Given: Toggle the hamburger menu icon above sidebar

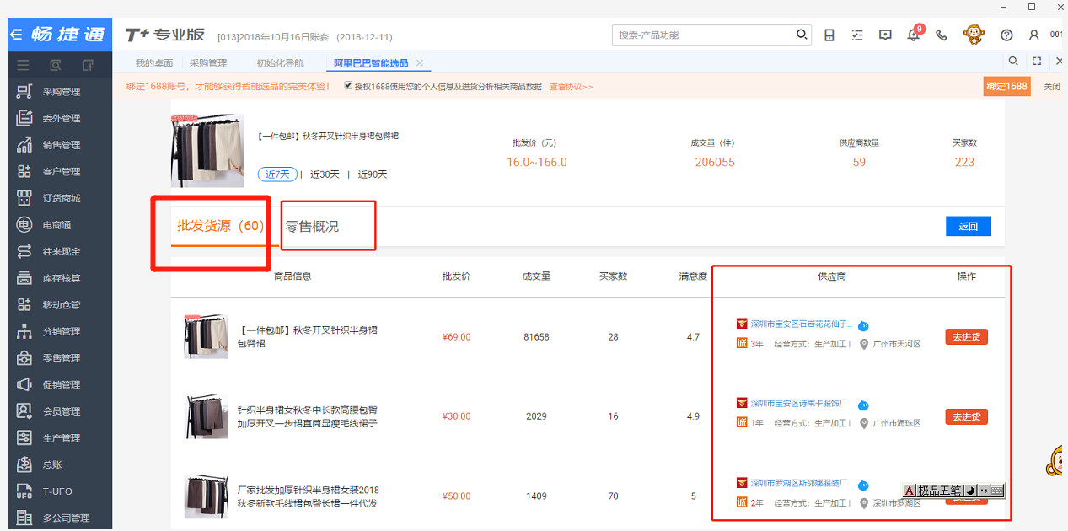Looking at the screenshot, I should click(23, 65).
